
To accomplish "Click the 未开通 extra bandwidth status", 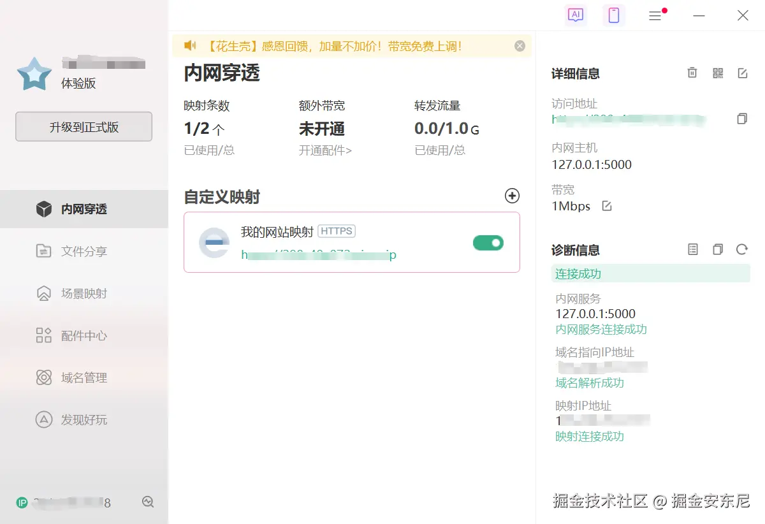I will point(322,129).
